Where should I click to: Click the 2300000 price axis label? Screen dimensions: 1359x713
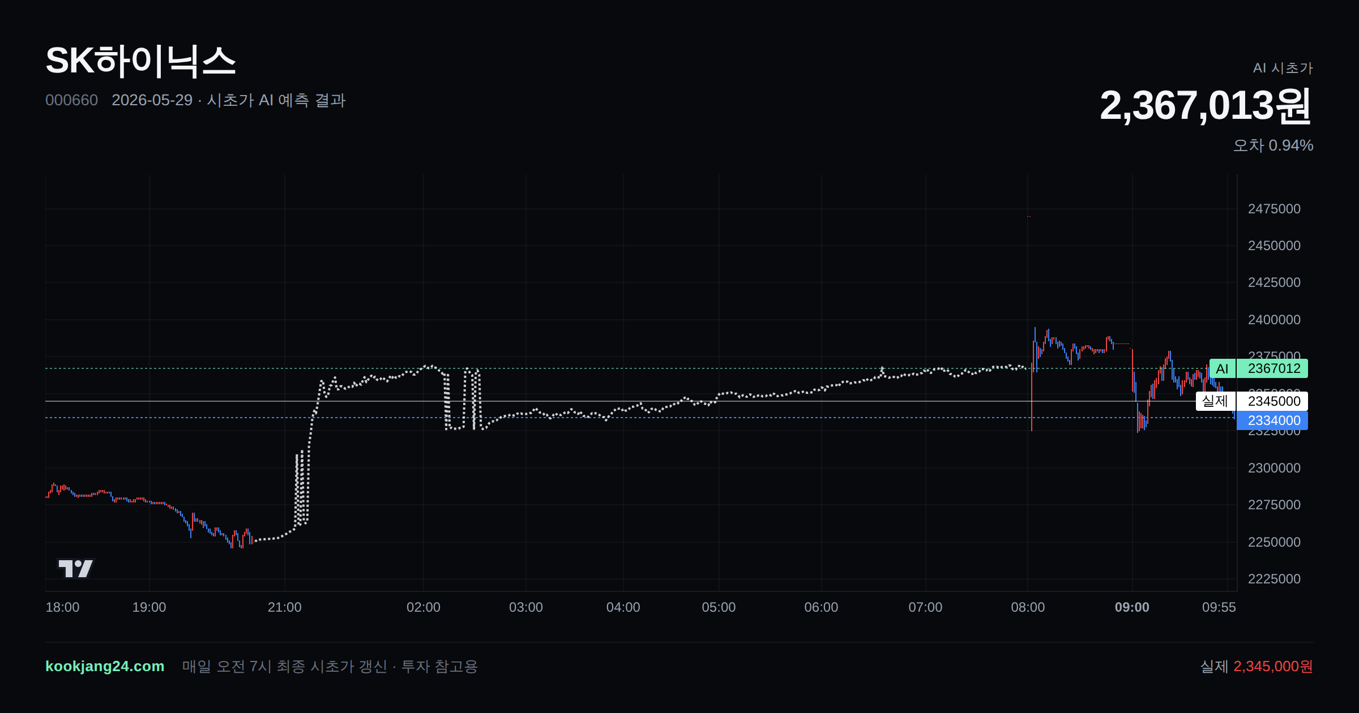[x=1274, y=468]
